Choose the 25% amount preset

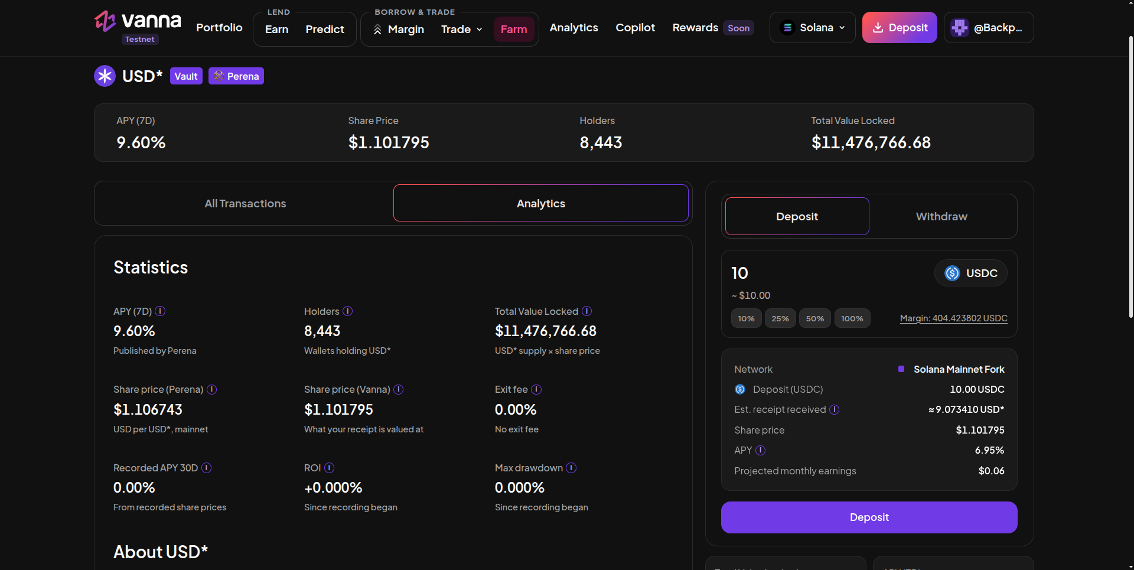pos(780,318)
